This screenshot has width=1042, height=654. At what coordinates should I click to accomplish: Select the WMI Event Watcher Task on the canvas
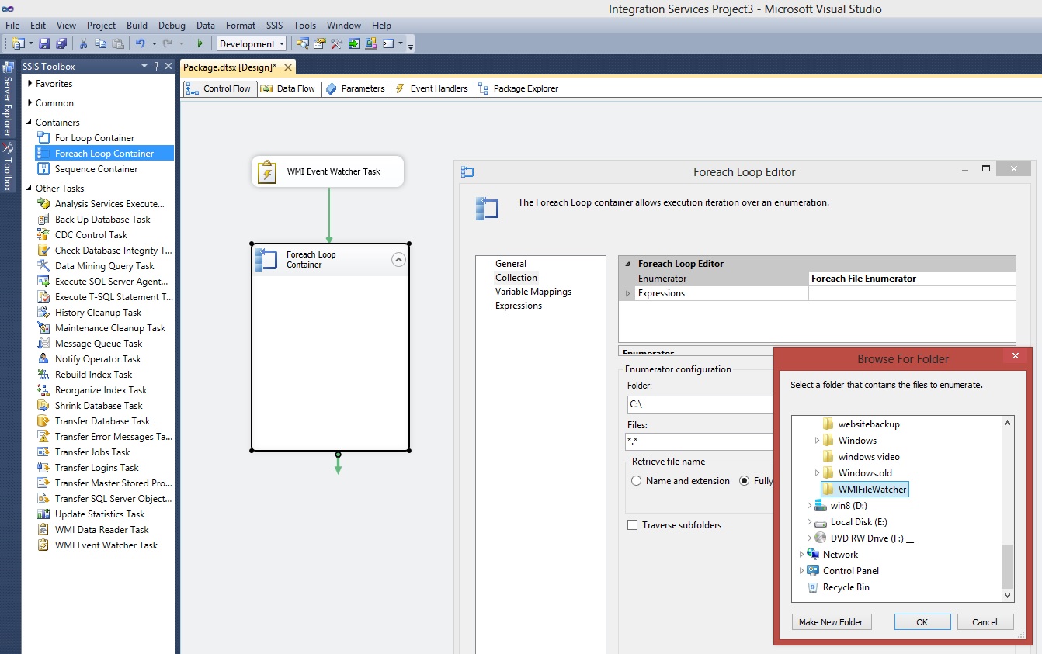328,171
